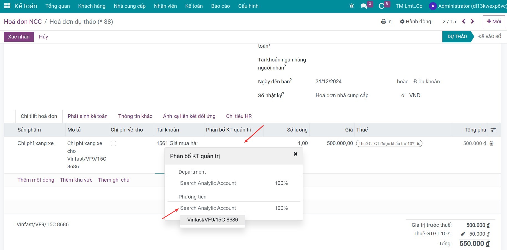
Task: Open the Tổng quan menu
Action: click(x=58, y=6)
